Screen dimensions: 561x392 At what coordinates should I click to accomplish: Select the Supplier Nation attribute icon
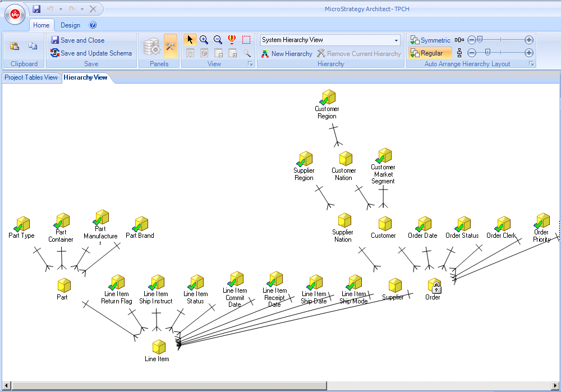(344, 220)
